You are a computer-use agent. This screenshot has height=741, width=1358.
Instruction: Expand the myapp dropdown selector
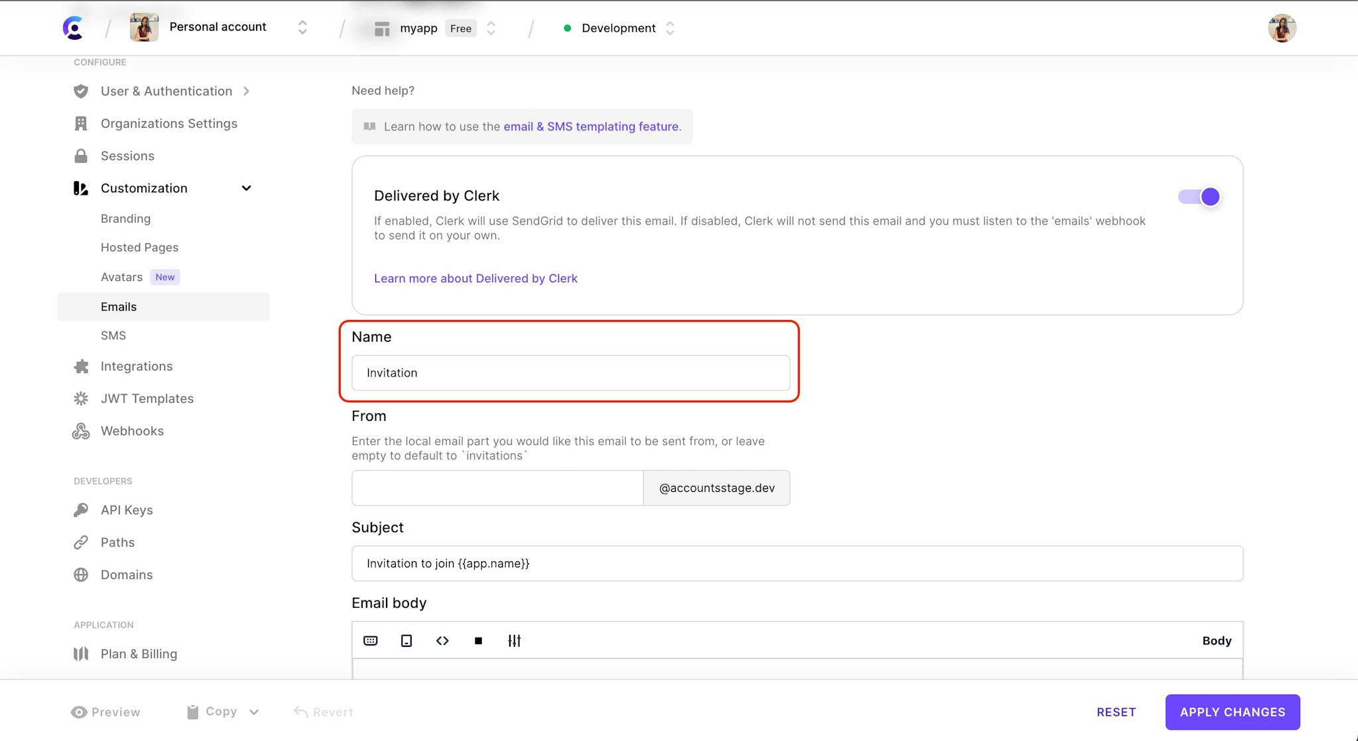(491, 27)
